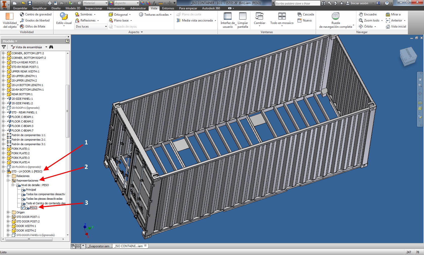Toggle Grados de libertad display
This screenshot has height=255, width=424.
pos(35,20)
